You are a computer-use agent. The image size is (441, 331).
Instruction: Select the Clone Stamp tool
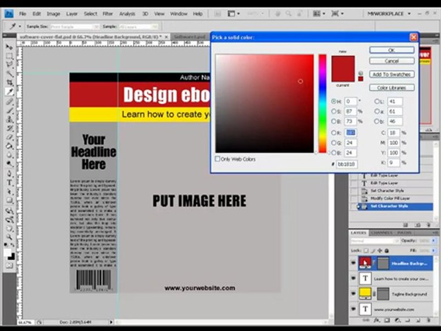(x=9, y=120)
